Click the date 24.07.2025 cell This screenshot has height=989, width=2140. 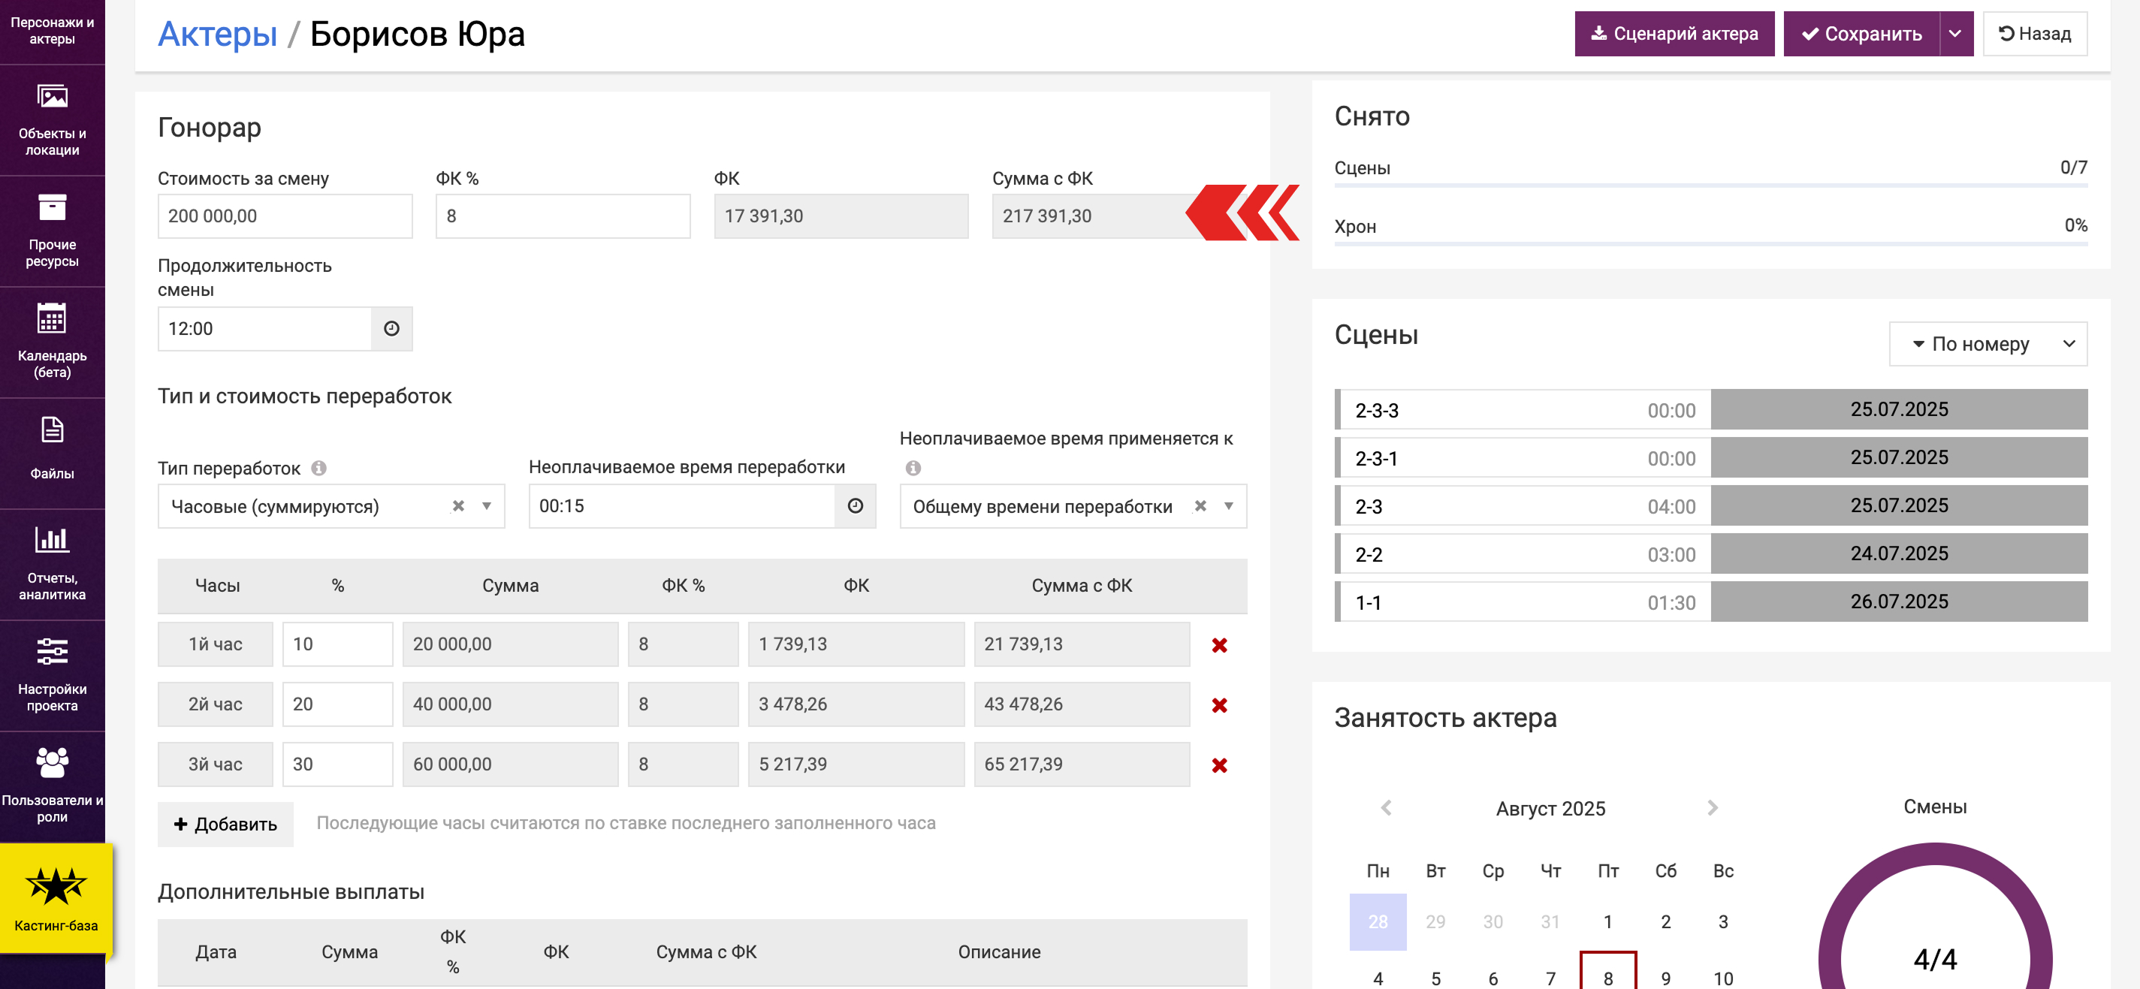[x=1899, y=554]
